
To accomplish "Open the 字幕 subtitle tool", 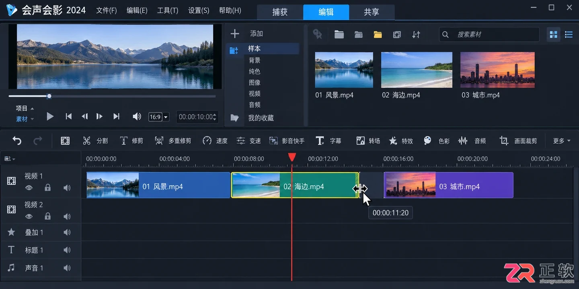I will [x=328, y=140].
